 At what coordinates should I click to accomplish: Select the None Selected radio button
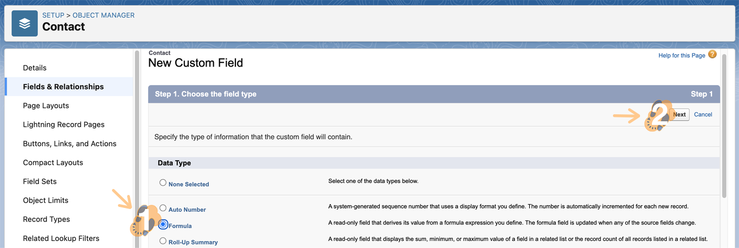click(163, 183)
